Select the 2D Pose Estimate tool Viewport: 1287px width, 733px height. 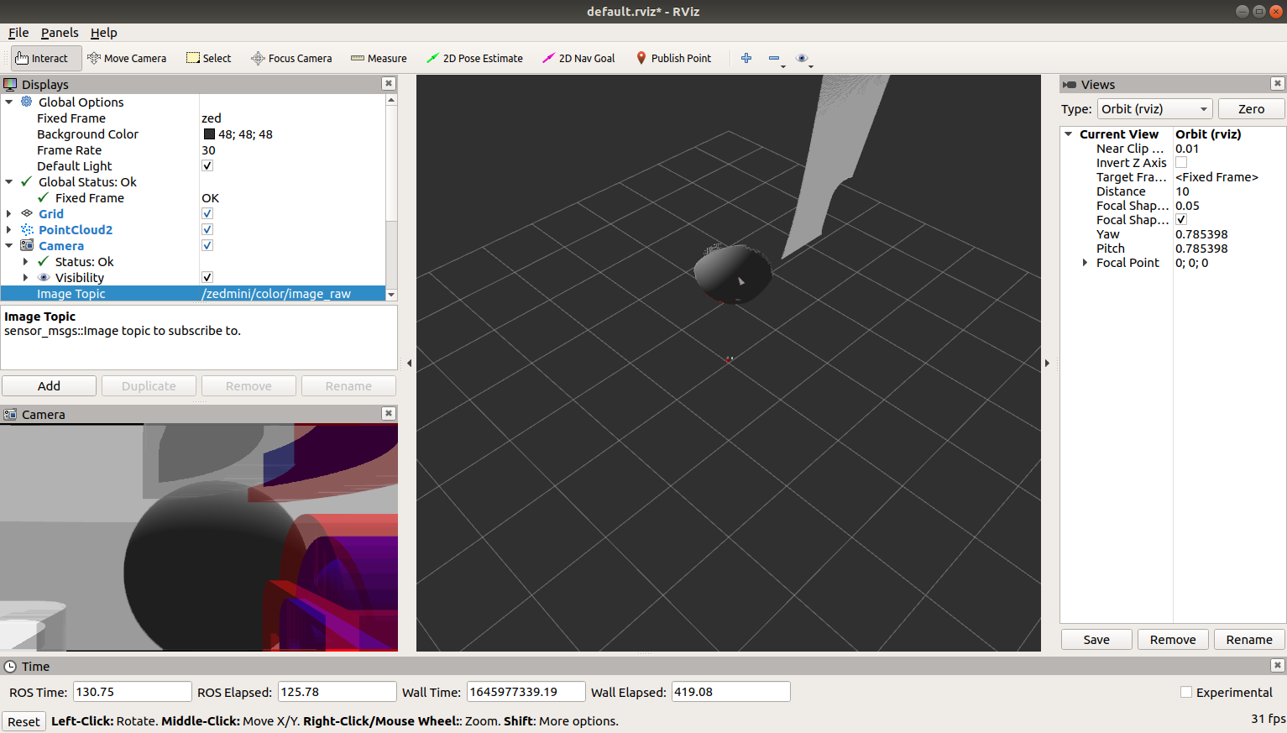474,58
